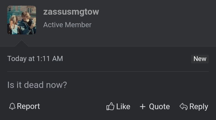
Task: Open zassusmgtow's avatar picture
Action: click(22, 20)
